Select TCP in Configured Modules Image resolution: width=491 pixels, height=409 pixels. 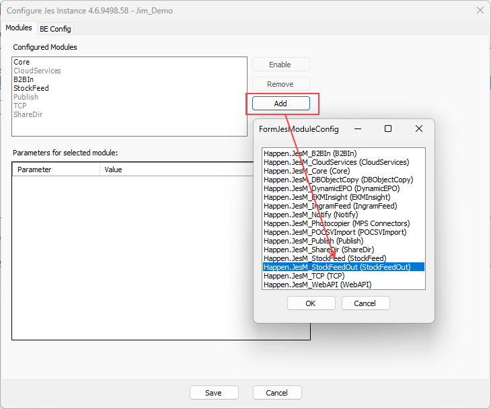129,106
